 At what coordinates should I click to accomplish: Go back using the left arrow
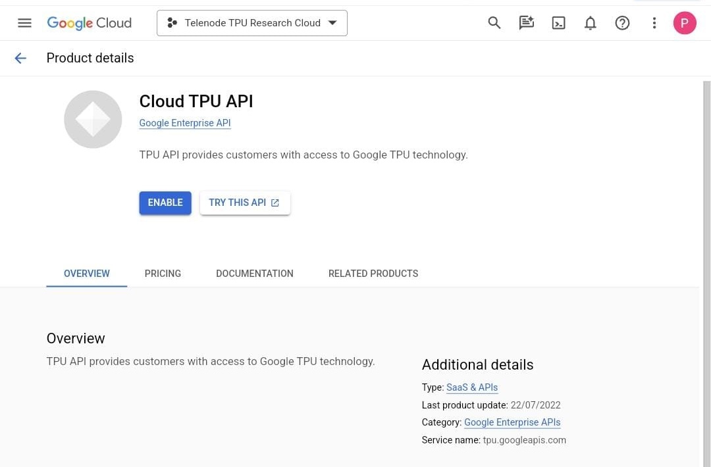[20, 58]
